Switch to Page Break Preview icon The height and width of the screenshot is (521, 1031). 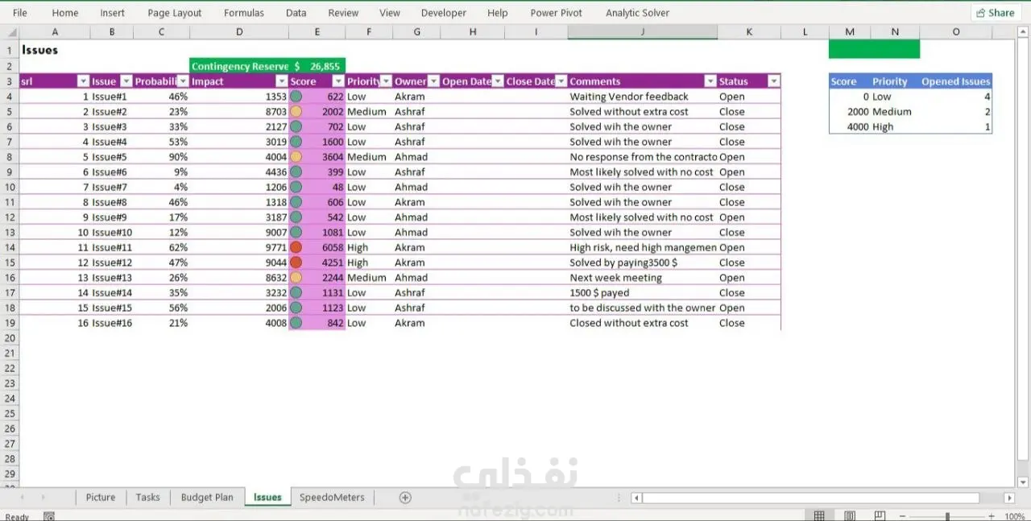(x=880, y=516)
